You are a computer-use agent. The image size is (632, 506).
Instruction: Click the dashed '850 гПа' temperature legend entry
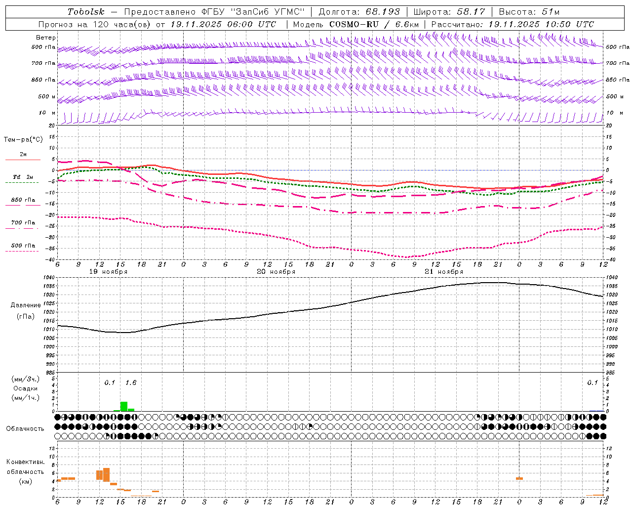(23, 202)
